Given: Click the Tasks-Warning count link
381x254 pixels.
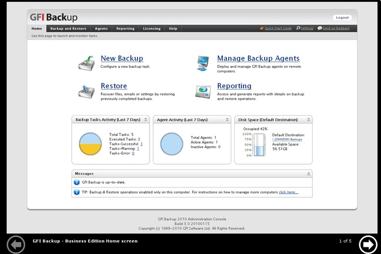Looking at the screenshot, I should (138, 149).
